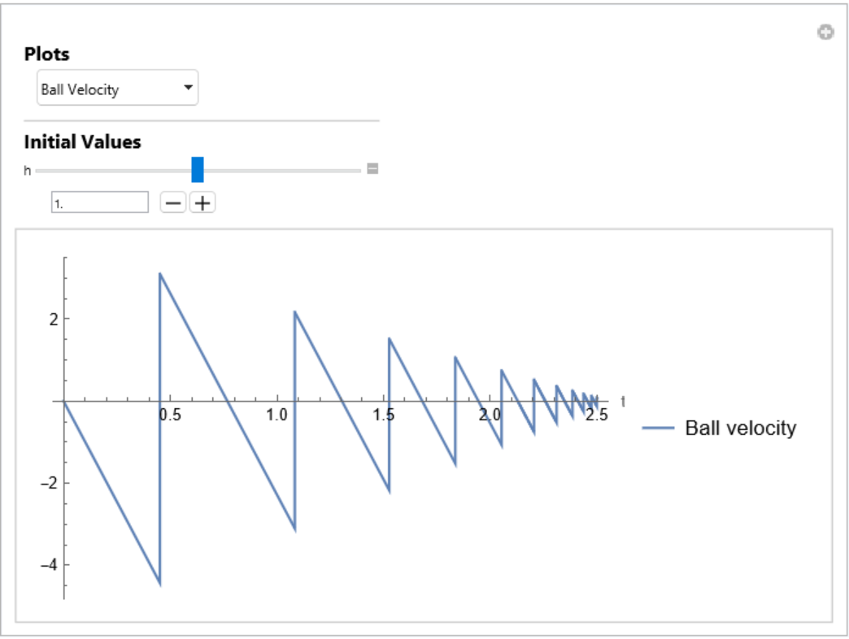
Task: Click the blue h slider thumb
Action: (198, 169)
